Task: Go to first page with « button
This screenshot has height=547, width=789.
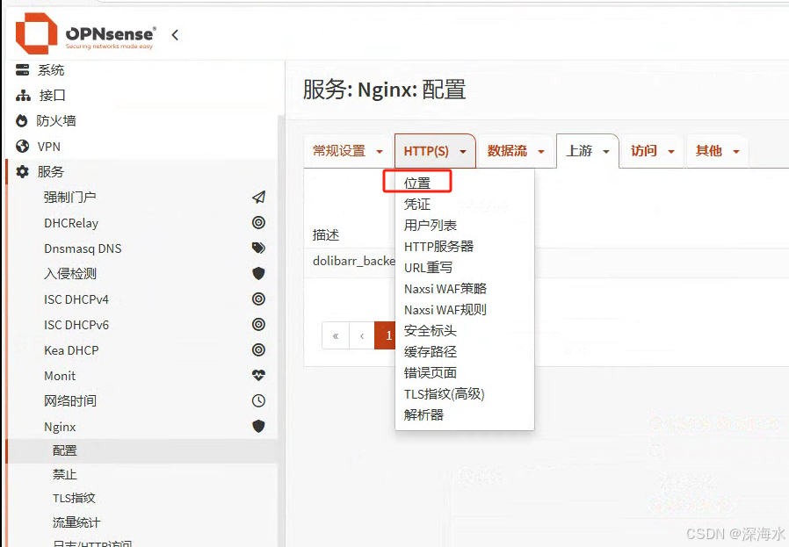Action: pos(335,335)
